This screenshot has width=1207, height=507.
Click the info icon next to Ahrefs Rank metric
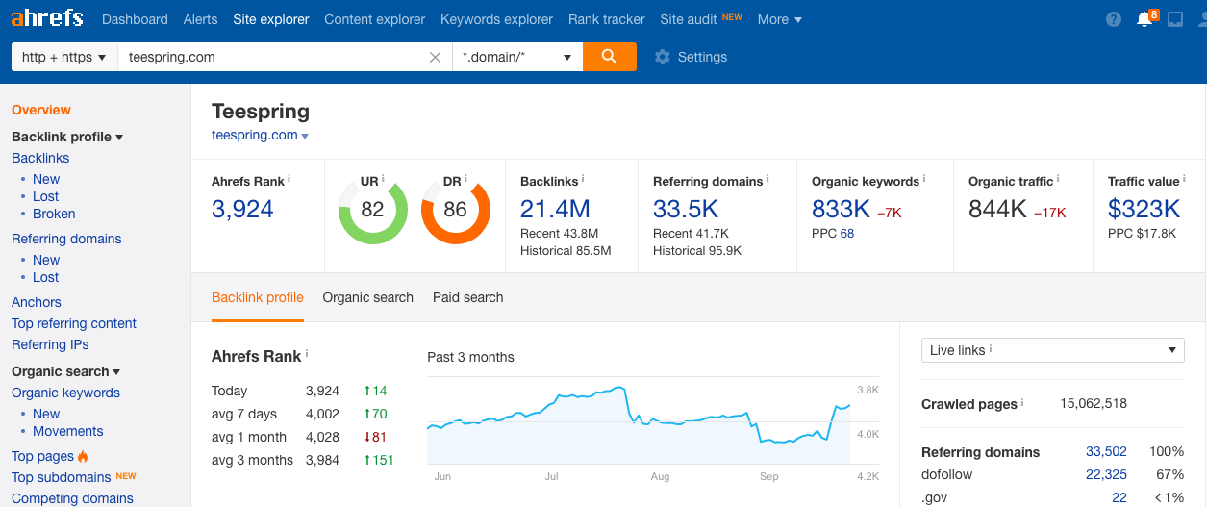289,179
